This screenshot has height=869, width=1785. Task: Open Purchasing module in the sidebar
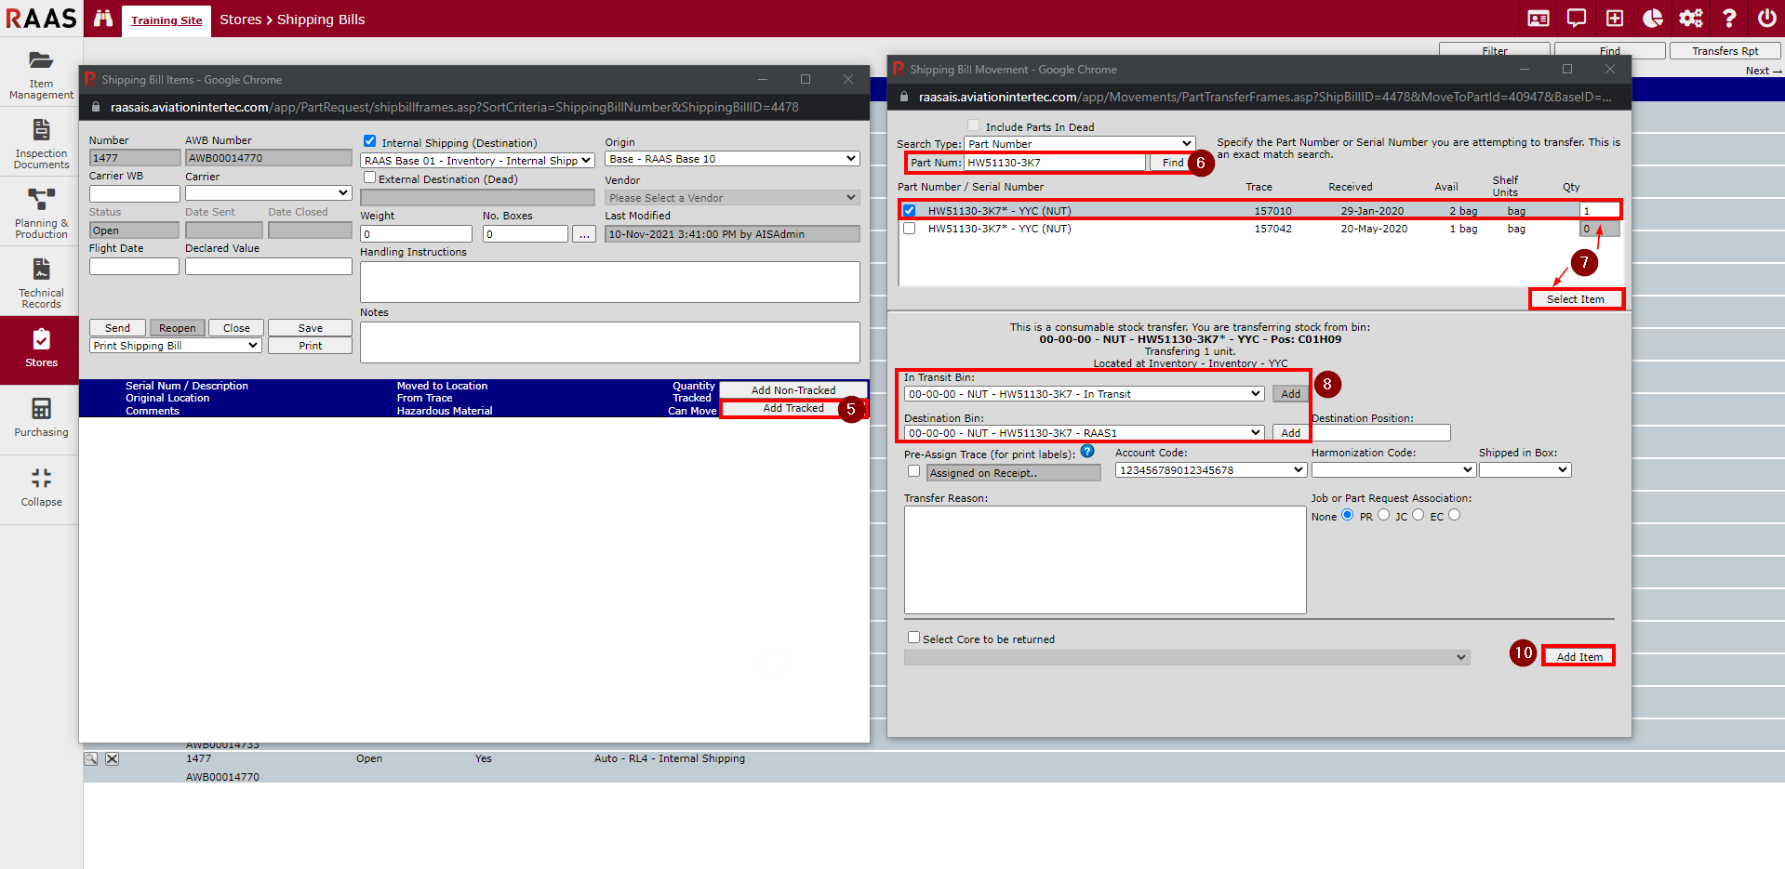click(x=41, y=417)
